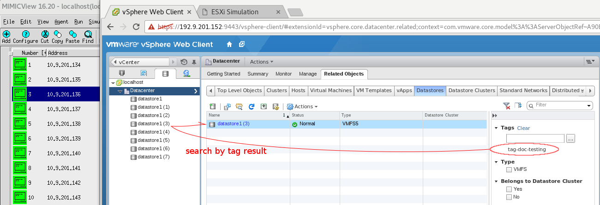Screen dimensions: 600x205
Task: Open Configure in the MIMICView toolbar
Action: (25, 37)
